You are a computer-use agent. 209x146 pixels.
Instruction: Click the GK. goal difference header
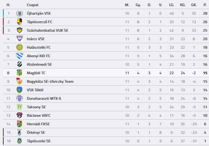point(194,5)
